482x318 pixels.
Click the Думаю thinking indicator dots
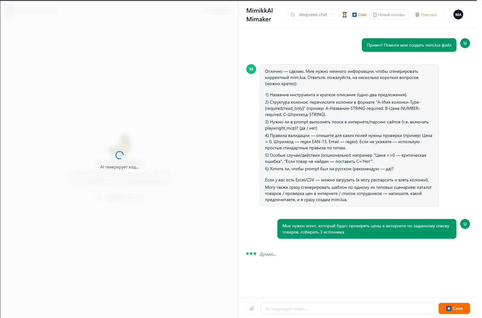click(251, 254)
